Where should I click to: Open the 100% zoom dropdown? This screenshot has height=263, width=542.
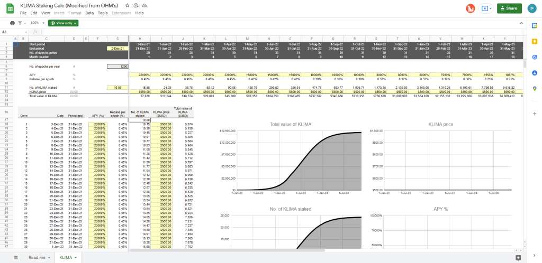(x=38, y=23)
